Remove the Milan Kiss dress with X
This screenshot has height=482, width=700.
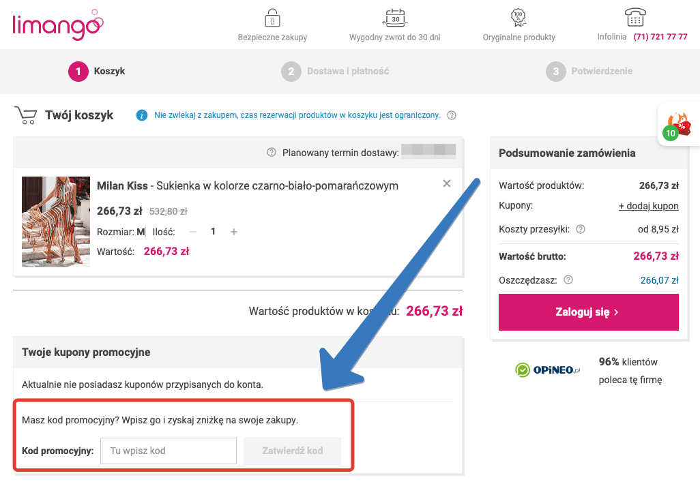[x=447, y=183]
